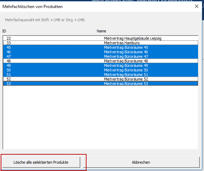
Task: Select row Mietvertrag Büroräume 47
Action: click(100, 56)
